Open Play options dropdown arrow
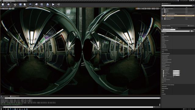The width and height of the screenshot is (195, 110). click(x=56, y=5)
